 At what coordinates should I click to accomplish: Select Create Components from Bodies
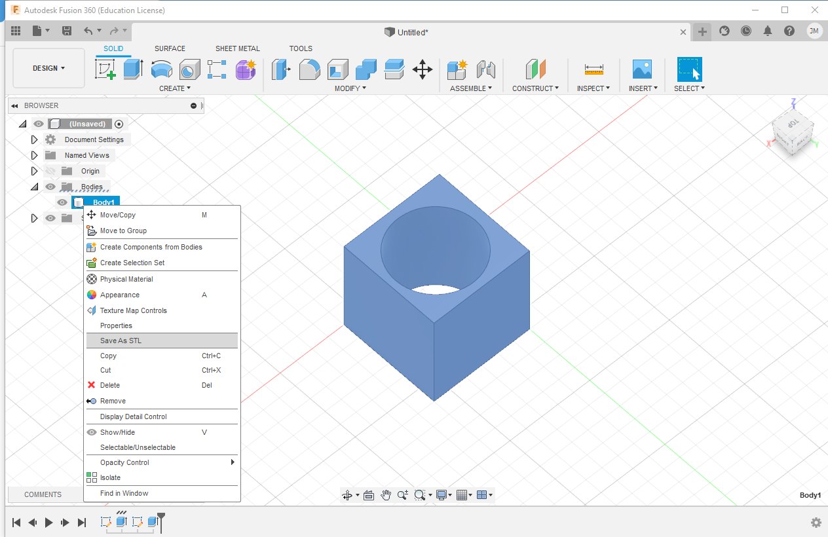[x=161, y=247]
